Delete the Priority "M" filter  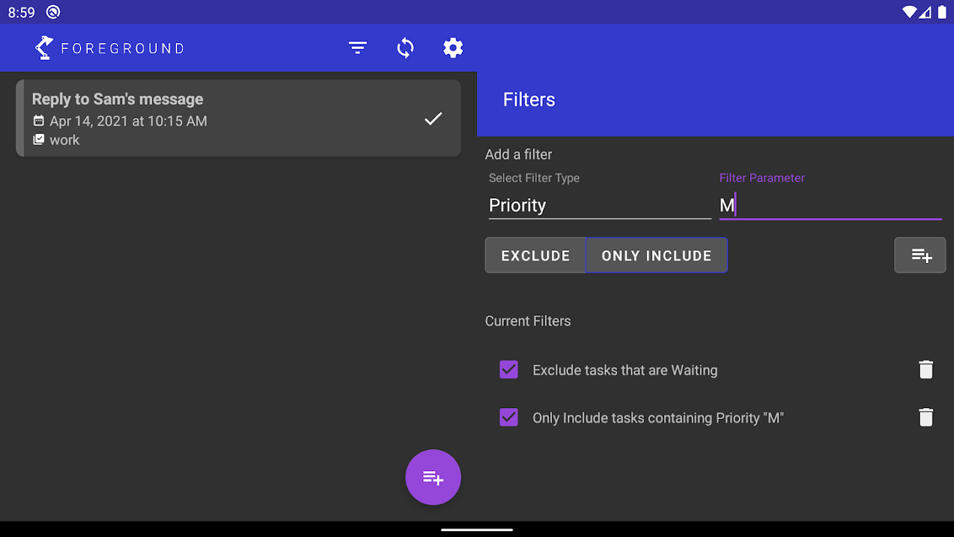click(926, 418)
